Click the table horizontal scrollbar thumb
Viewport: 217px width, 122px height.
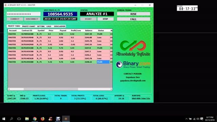coord(51,89)
